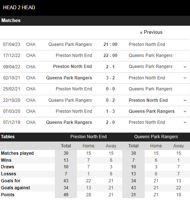
Task: Click Queens Park Rangers in 07/04/23 fixture
Action: [70, 44]
